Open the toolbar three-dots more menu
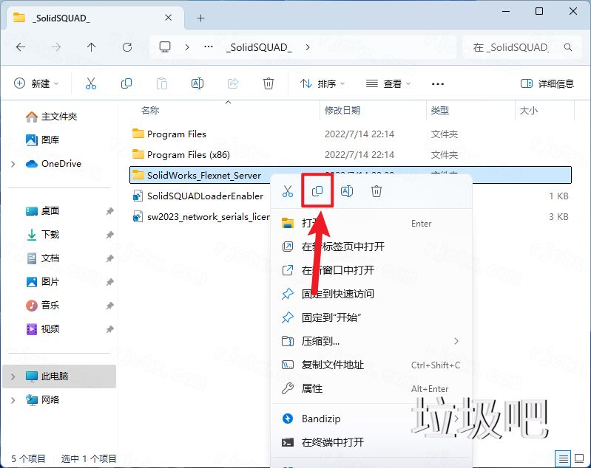Screen dimensions: 591x468 [438, 83]
